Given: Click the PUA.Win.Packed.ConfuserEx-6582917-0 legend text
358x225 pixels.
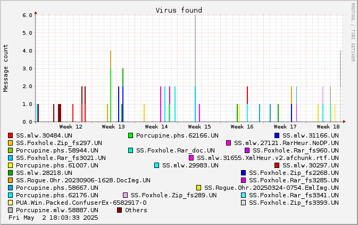Looking at the screenshot, I should [x=81, y=203].
